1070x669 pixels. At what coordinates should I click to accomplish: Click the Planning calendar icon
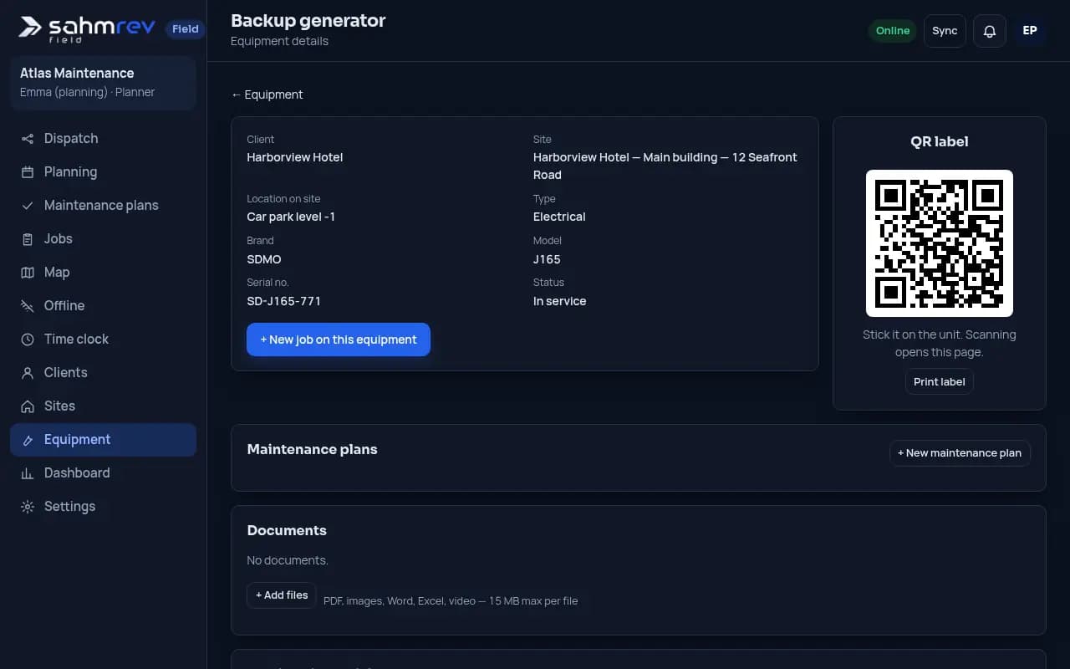[28, 172]
